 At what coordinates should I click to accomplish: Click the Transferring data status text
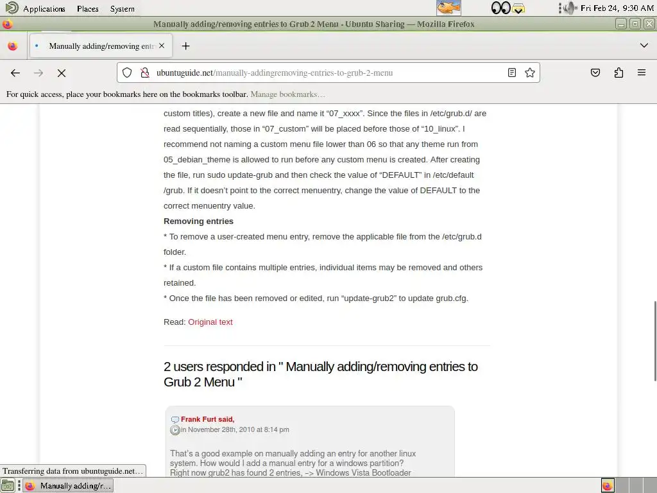[x=73, y=471]
